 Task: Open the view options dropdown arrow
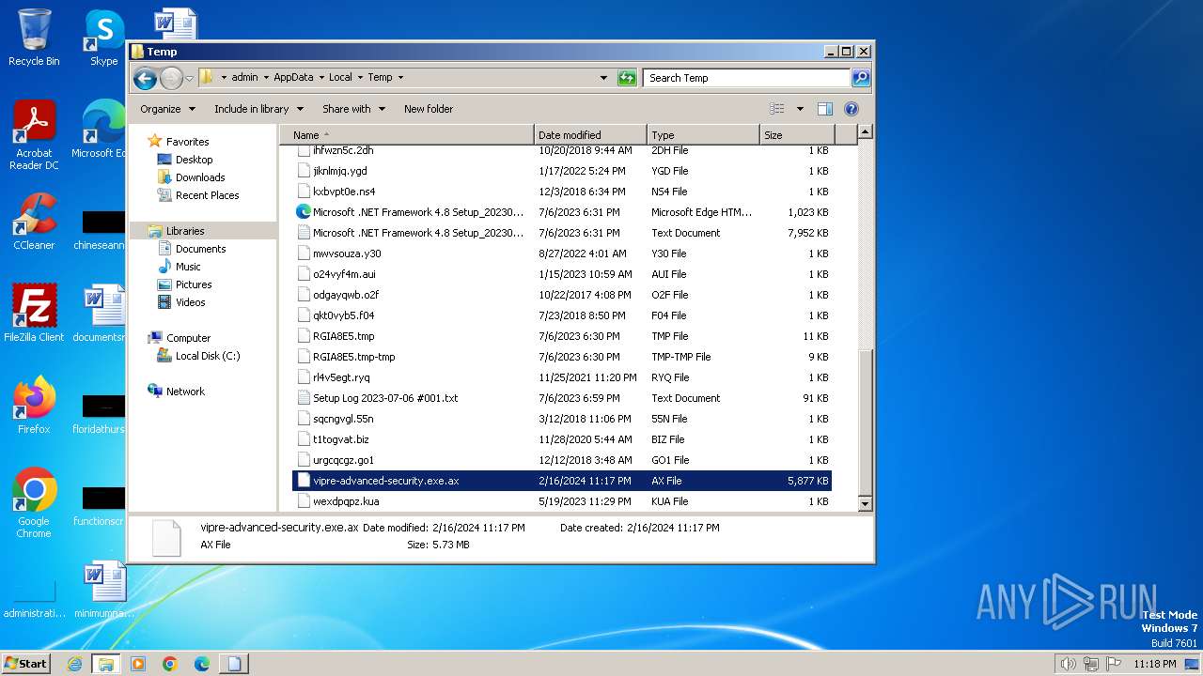(800, 109)
